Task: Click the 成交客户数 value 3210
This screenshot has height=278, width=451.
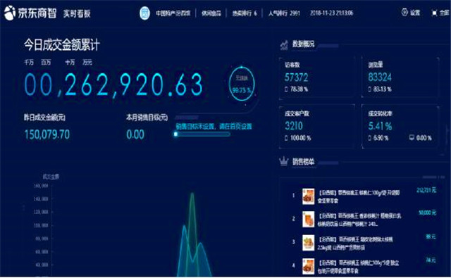Action: click(294, 126)
